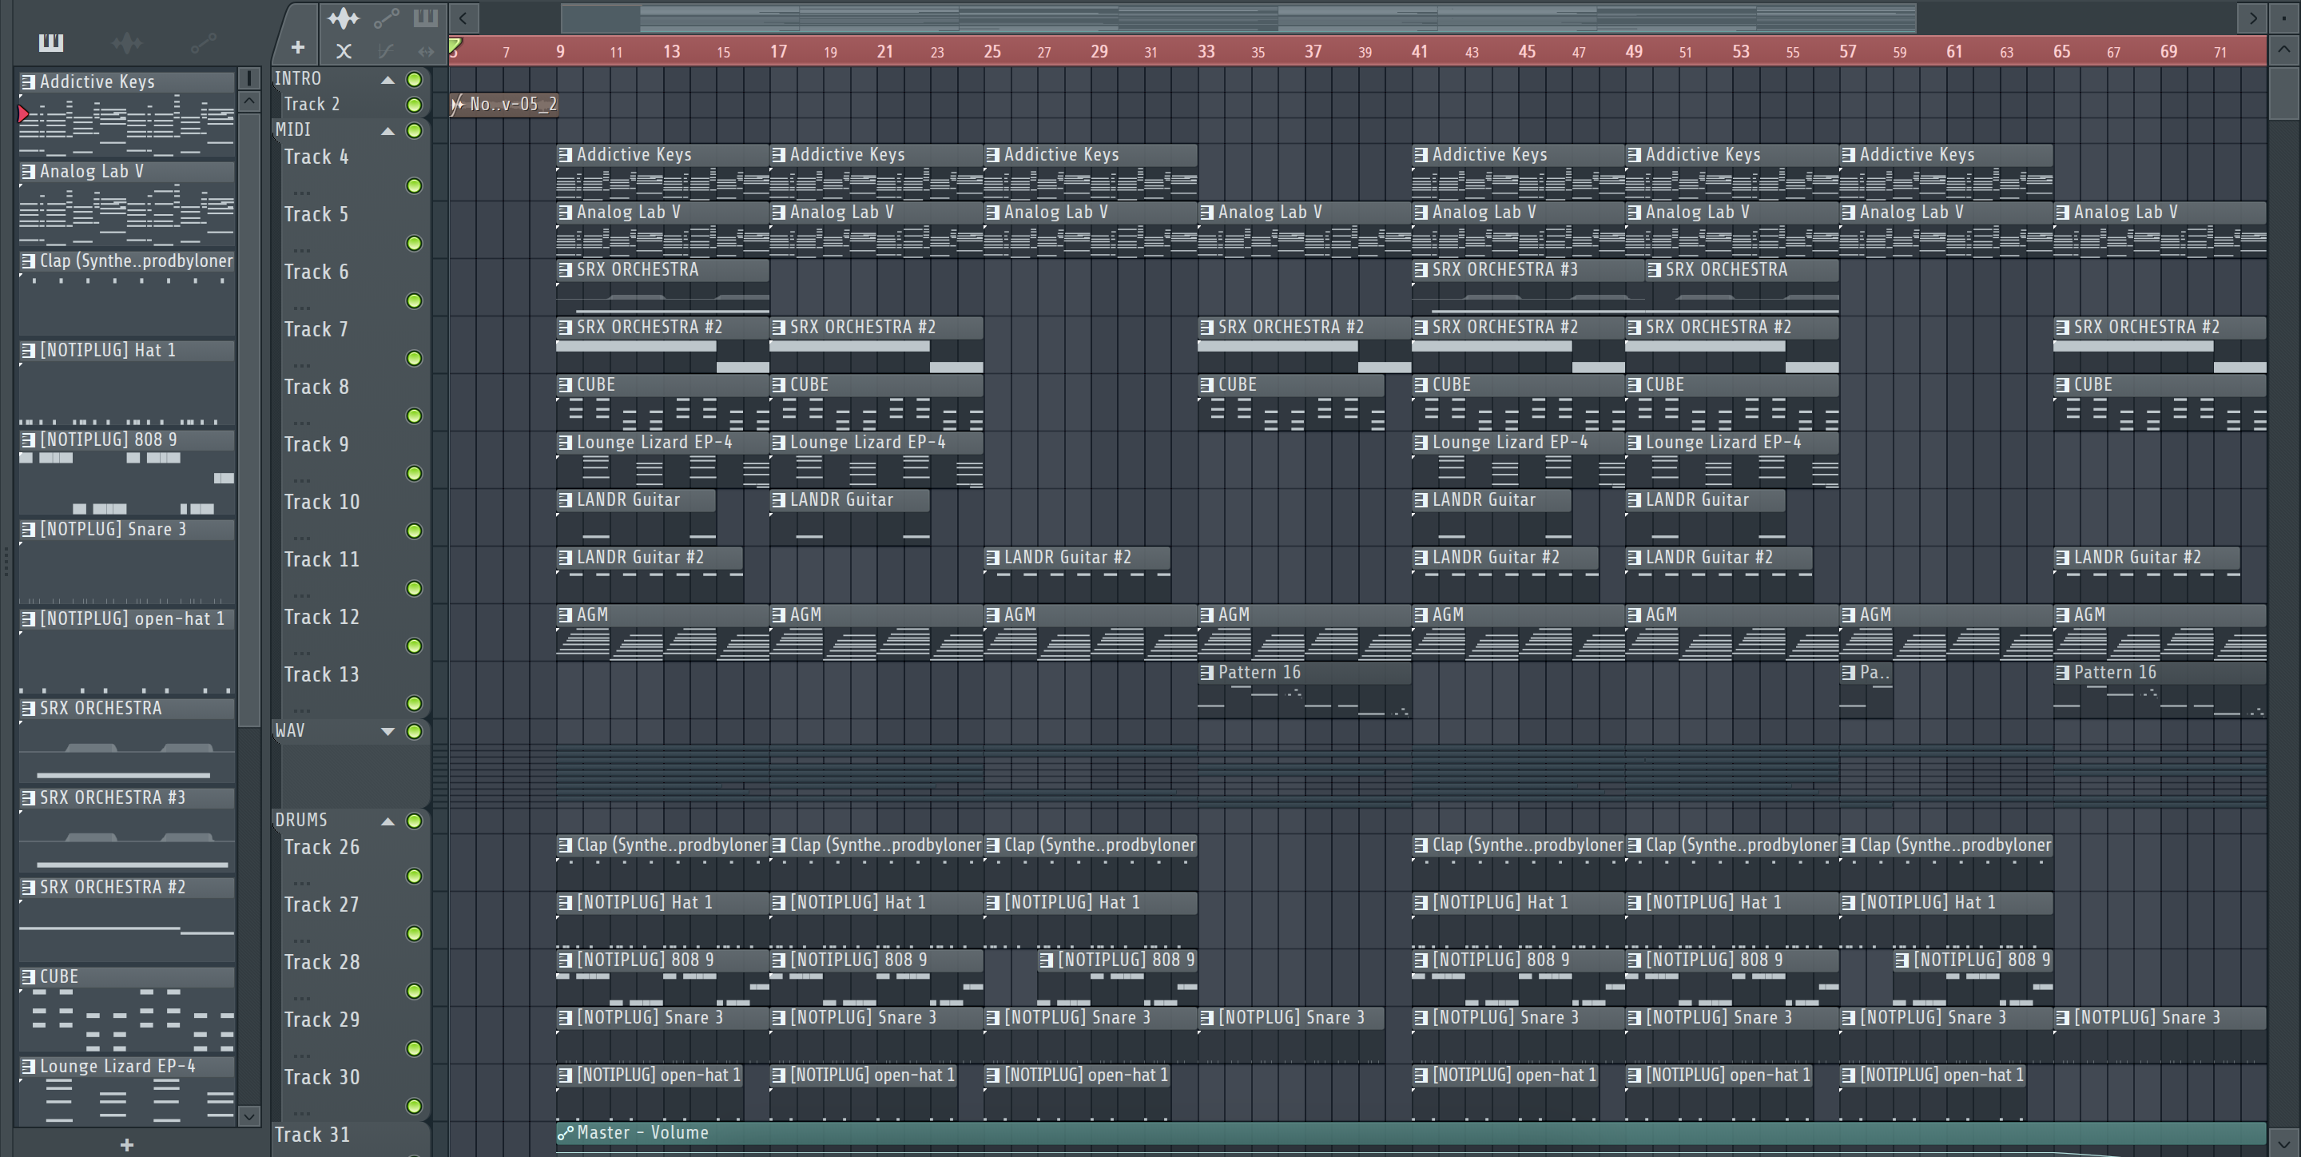Click bar 33 on the timeline ruler
This screenshot has height=1157, width=2301.
point(1206,52)
